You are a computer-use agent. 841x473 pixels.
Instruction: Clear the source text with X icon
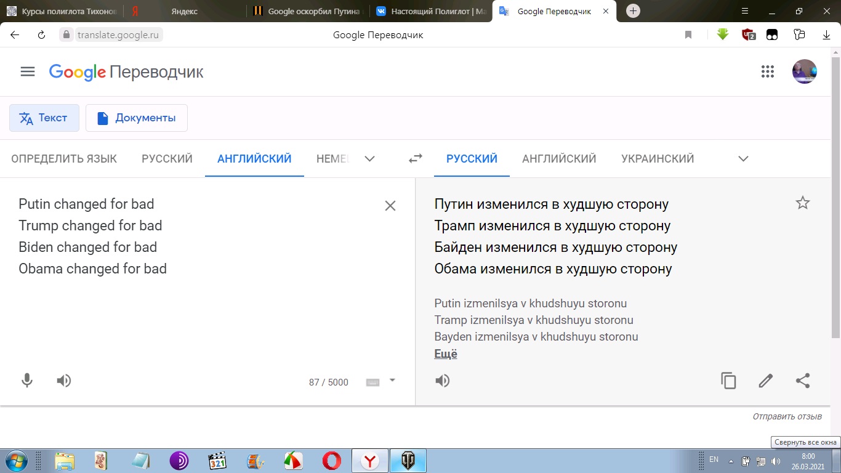[390, 206]
